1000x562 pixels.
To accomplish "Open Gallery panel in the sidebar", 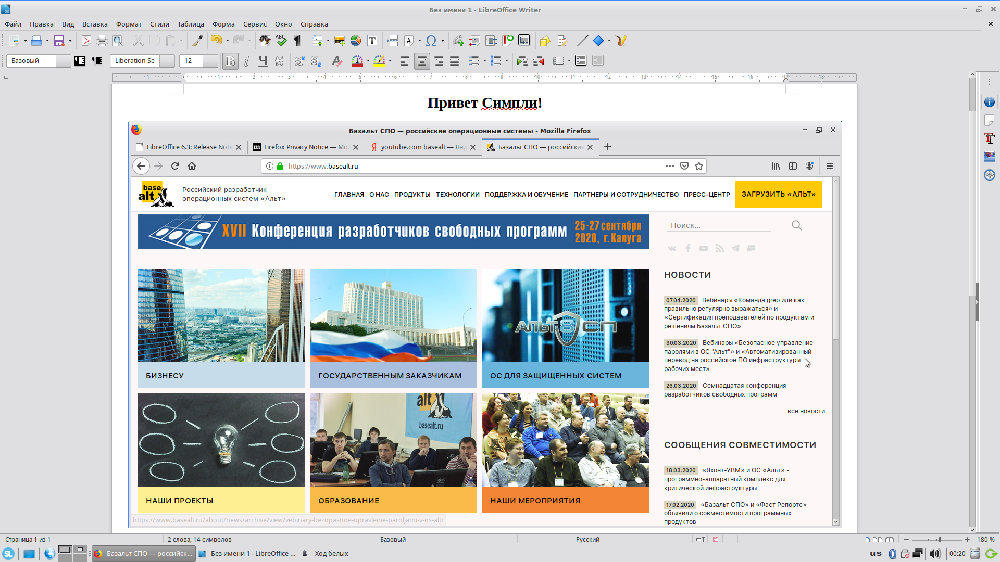I will (x=989, y=157).
